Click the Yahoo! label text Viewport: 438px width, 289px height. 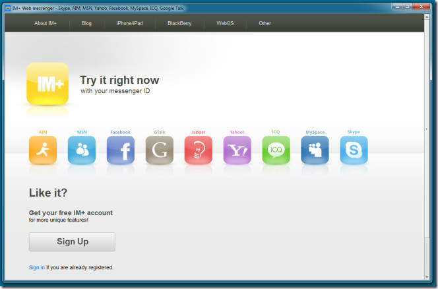pyautogui.click(x=237, y=132)
